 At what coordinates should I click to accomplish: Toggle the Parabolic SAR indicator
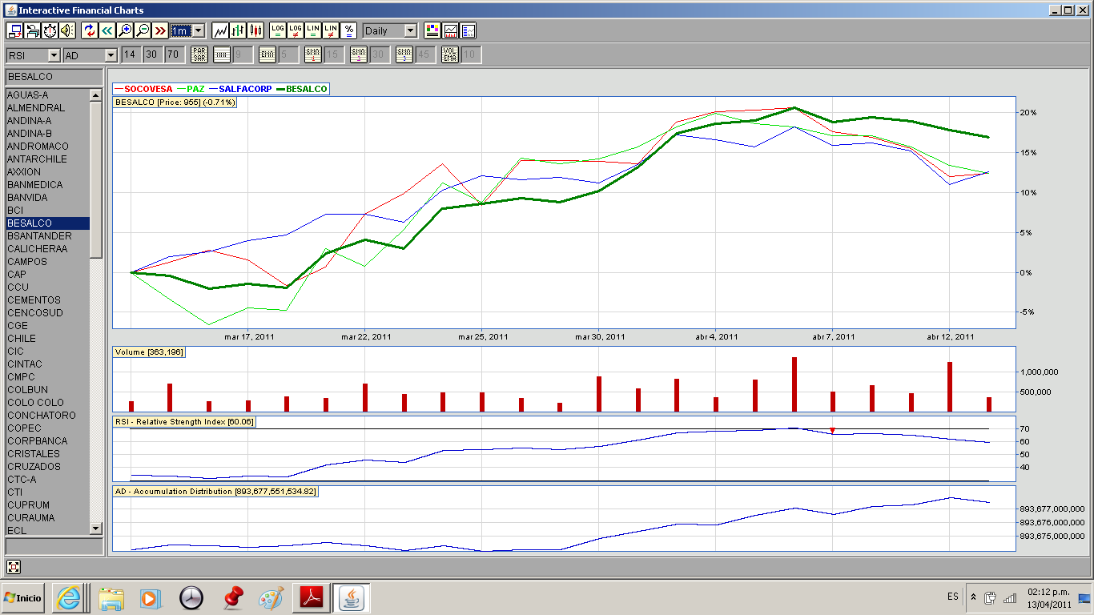(x=199, y=54)
